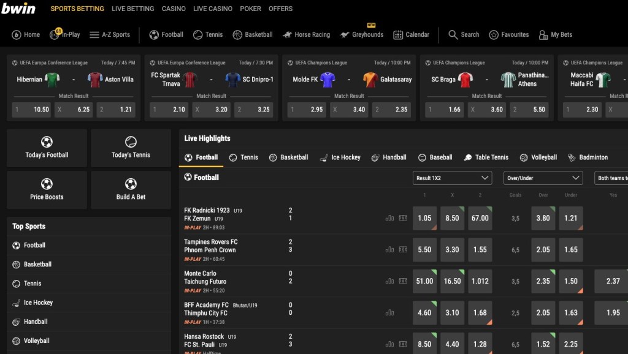Expand the Both teams to score dropdown
The image size is (628, 354).
pyautogui.click(x=611, y=178)
